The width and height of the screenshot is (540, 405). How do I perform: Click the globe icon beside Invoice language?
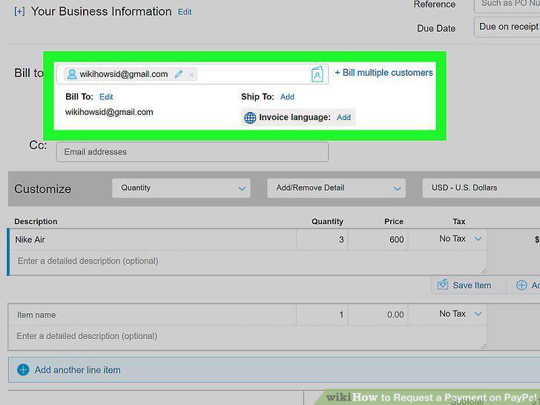point(250,118)
